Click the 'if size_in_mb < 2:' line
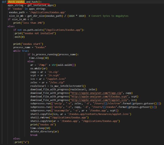 [x=20, y=19]
